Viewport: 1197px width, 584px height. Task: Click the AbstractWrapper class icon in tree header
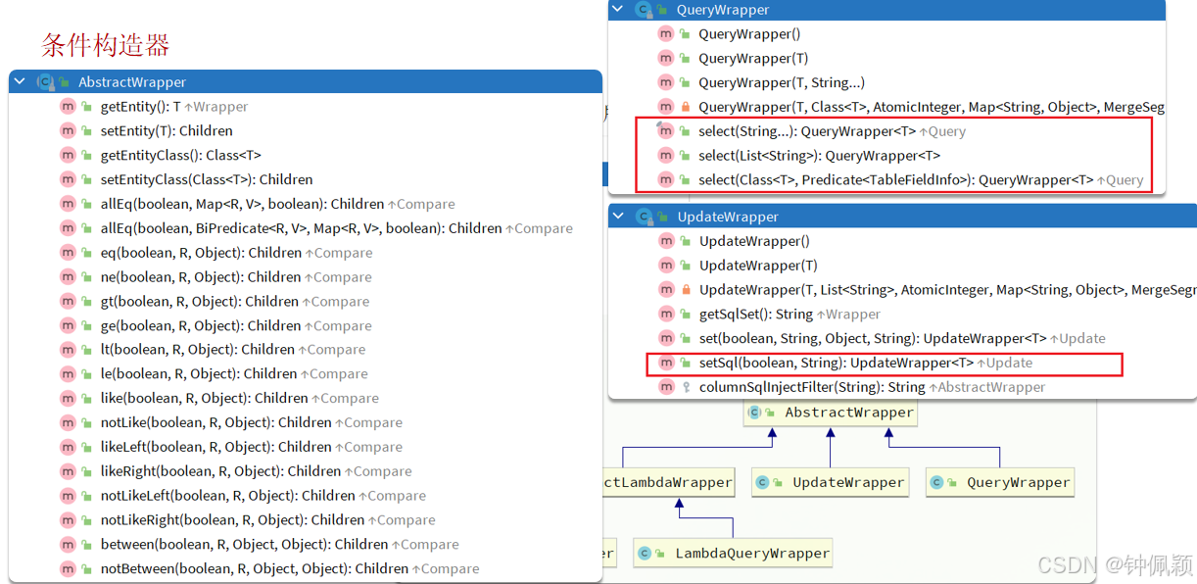[x=45, y=82]
